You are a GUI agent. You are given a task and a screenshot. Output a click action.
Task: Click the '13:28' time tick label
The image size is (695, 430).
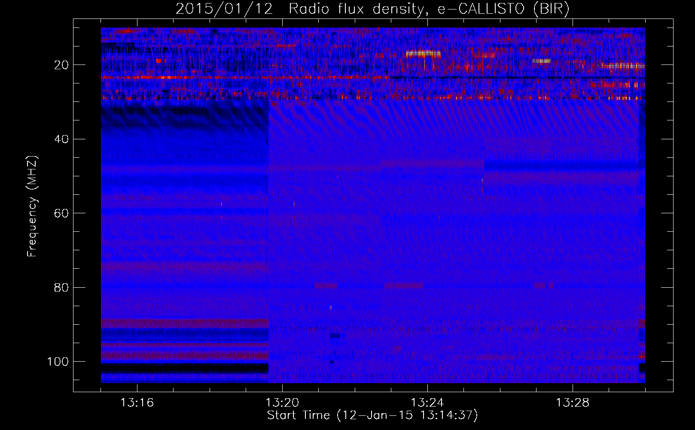click(x=573, y=403)
